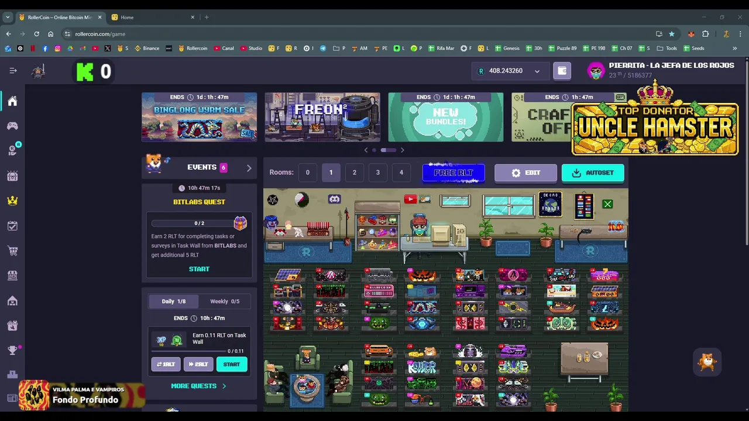Click the Task Wall 0/0.11 progress bar

(188, 351)
